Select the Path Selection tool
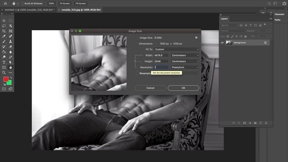Screen dimensions: 288x162 click(10, 62)
